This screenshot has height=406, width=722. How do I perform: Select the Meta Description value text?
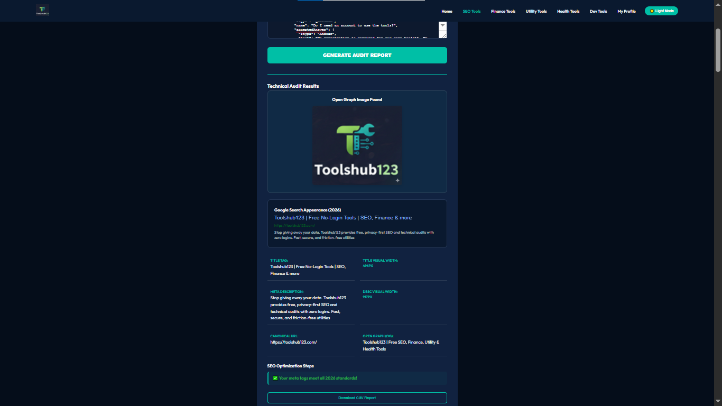[309, 308]
